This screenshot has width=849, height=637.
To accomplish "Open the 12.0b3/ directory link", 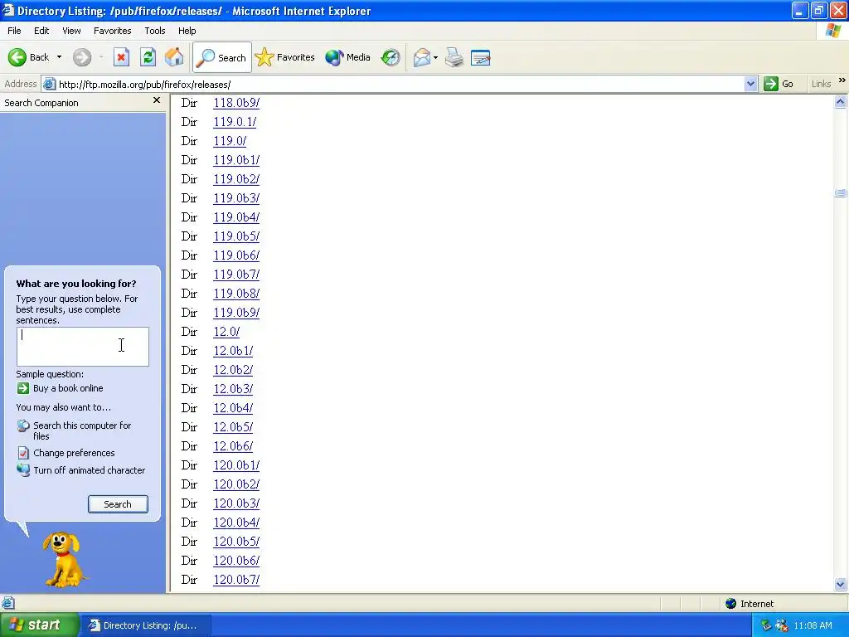I will [233, 389].
